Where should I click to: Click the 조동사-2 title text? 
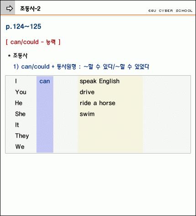point(31,9)
